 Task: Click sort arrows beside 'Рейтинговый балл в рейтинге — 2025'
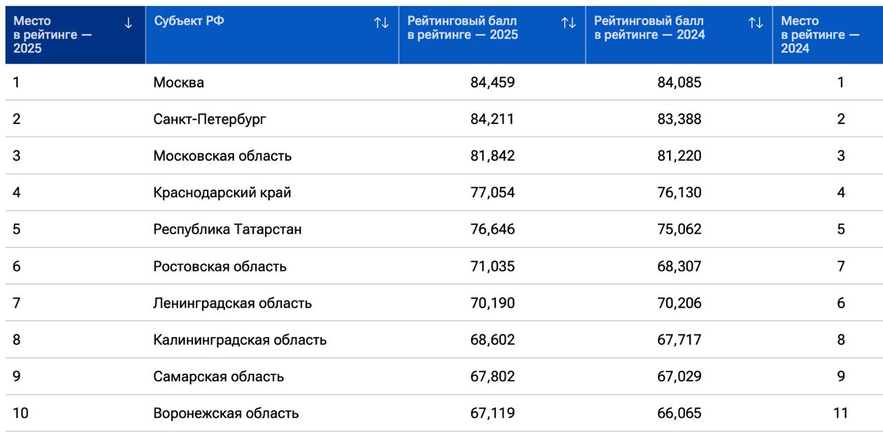[568, 23]
